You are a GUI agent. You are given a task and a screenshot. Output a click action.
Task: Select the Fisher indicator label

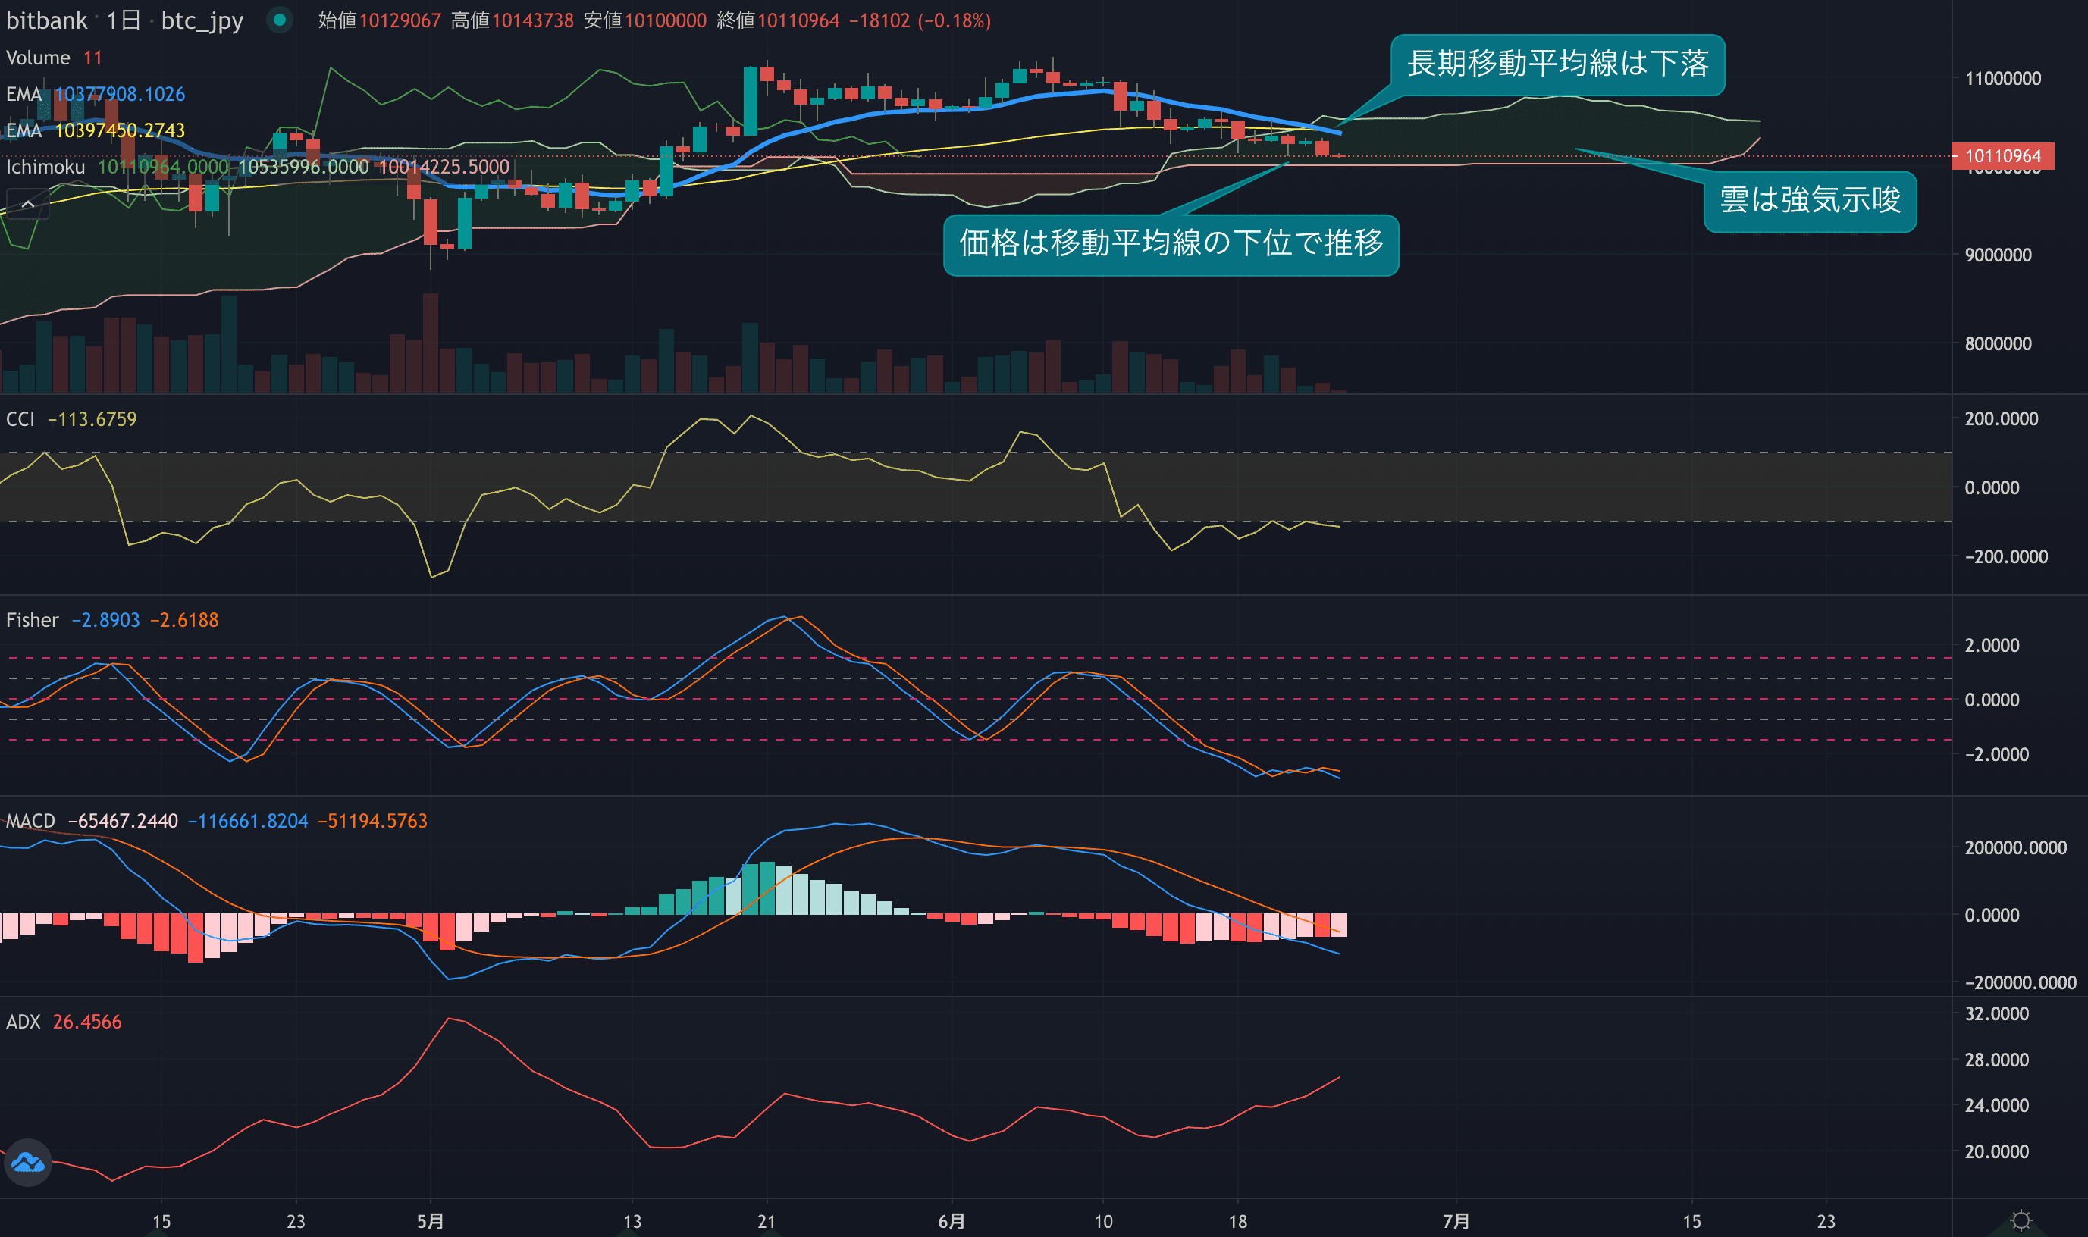(32, 619)
